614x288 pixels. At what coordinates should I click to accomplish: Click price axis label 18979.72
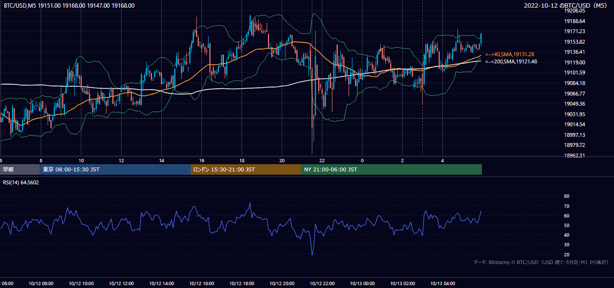point(575,145)
